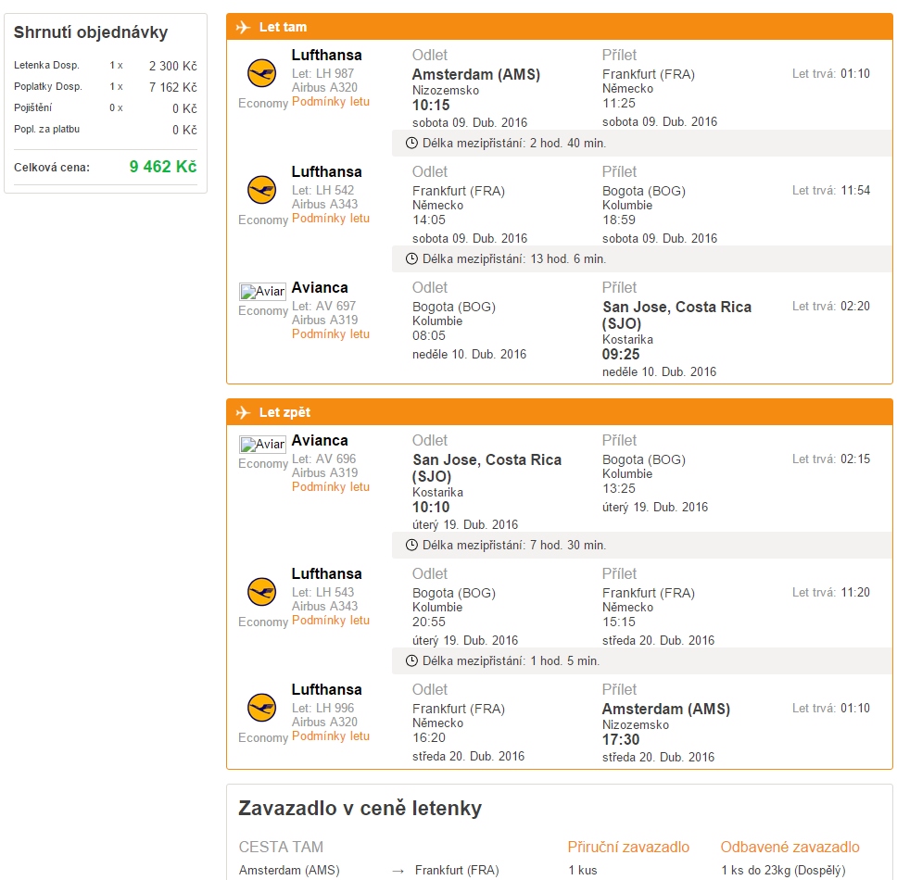The width and height of the screenshot is (897, 880).
Task: Click the Let zpět section header
Action: [x=560, y=412]
